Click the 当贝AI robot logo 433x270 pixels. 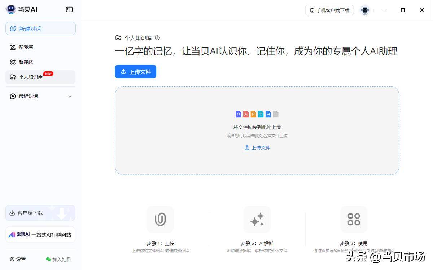pyautogui.click(x=11, y=10)
